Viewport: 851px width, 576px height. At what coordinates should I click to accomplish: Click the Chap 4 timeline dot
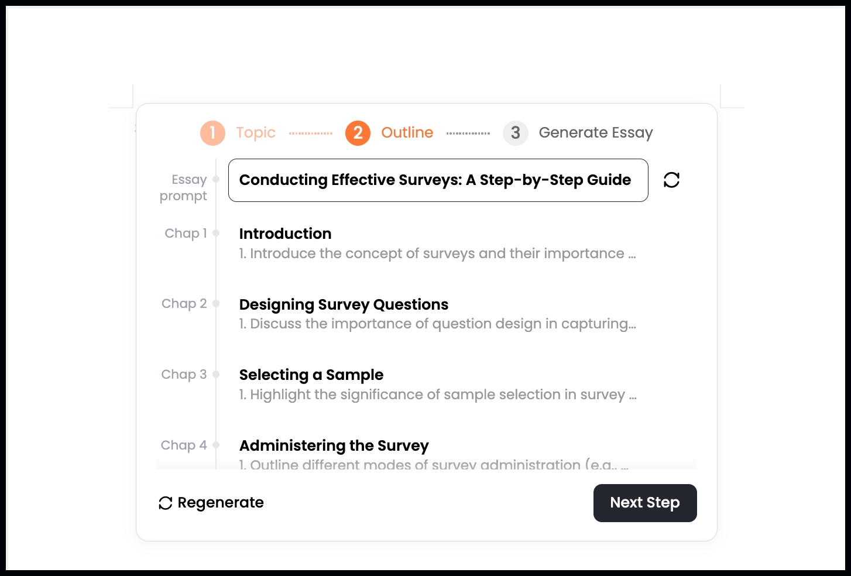216,445
